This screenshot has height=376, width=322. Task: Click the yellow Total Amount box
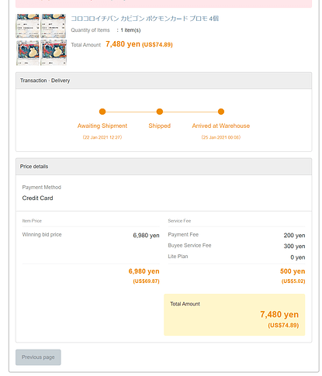(x=234, y=315)
